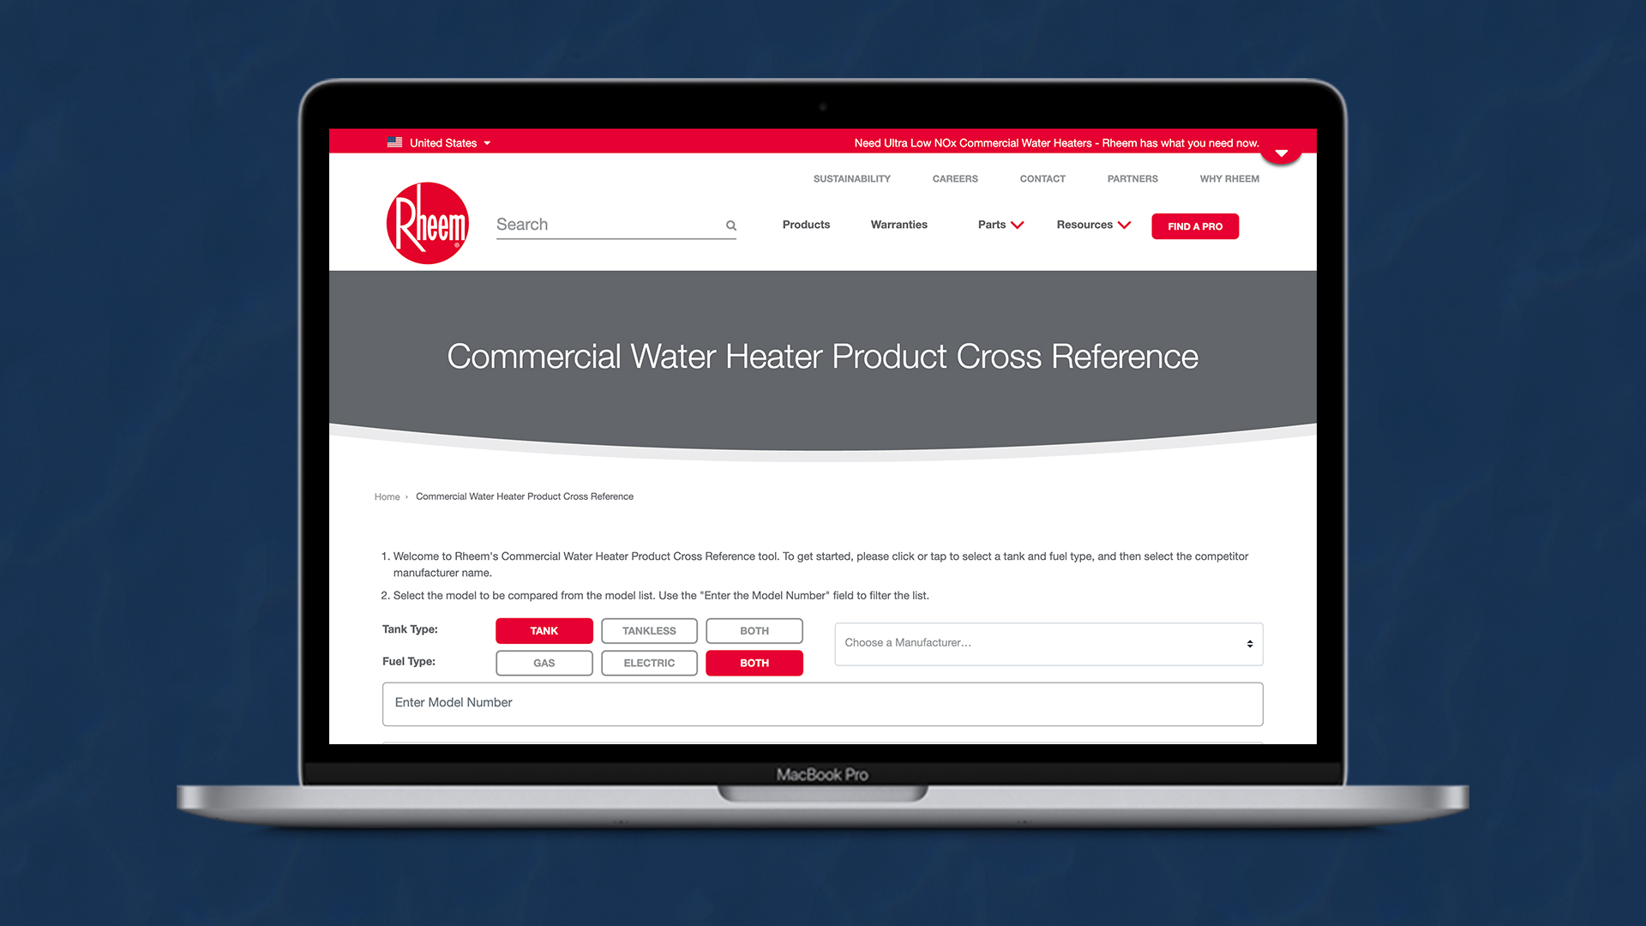
Task: Click the search magnifier icon
Action: (731, 223)
